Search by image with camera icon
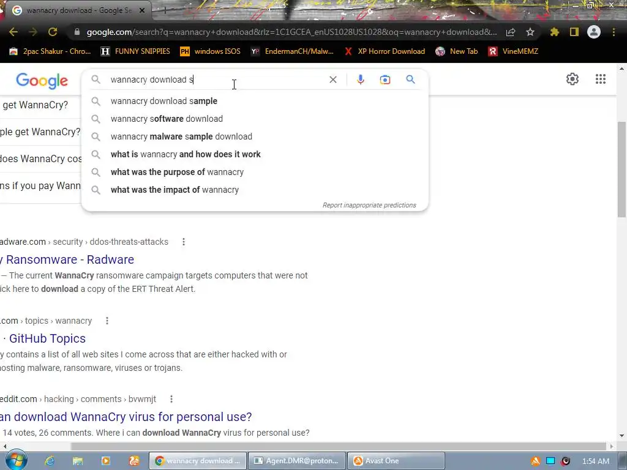The width and height of the screenshot is (627, 470). [x=385, y=80]
